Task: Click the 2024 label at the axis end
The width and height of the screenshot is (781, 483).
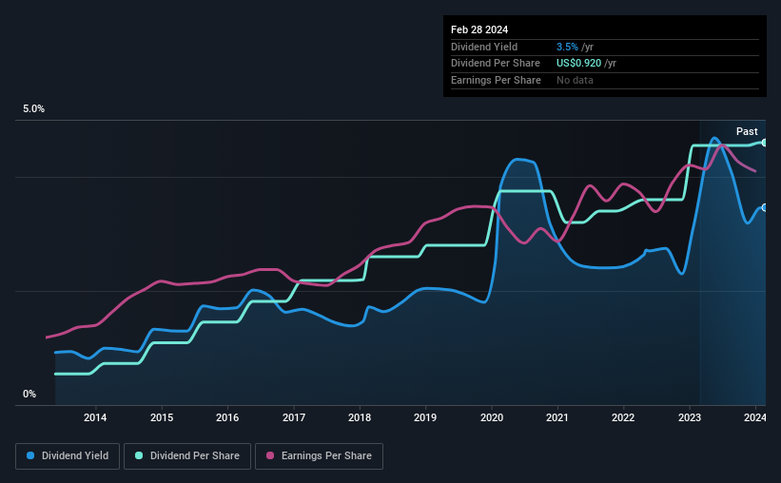Action: 754,417
